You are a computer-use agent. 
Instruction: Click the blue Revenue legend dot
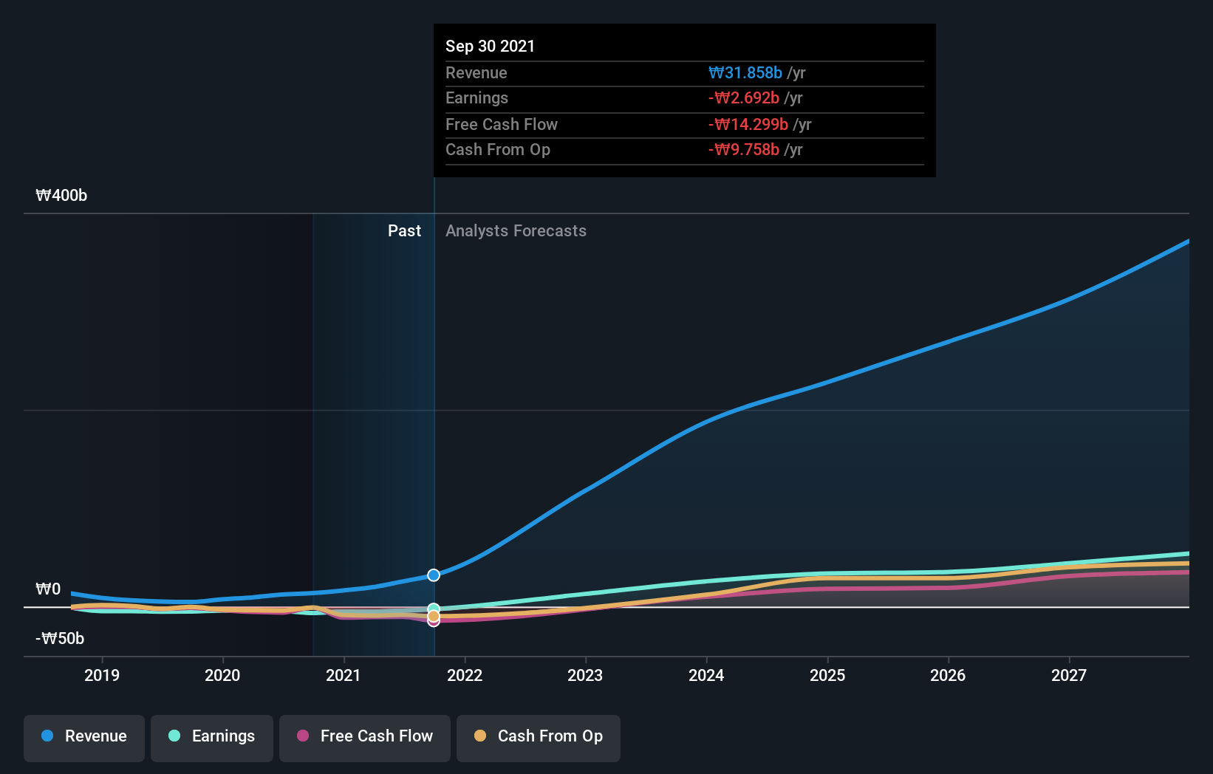coord(47,736)
